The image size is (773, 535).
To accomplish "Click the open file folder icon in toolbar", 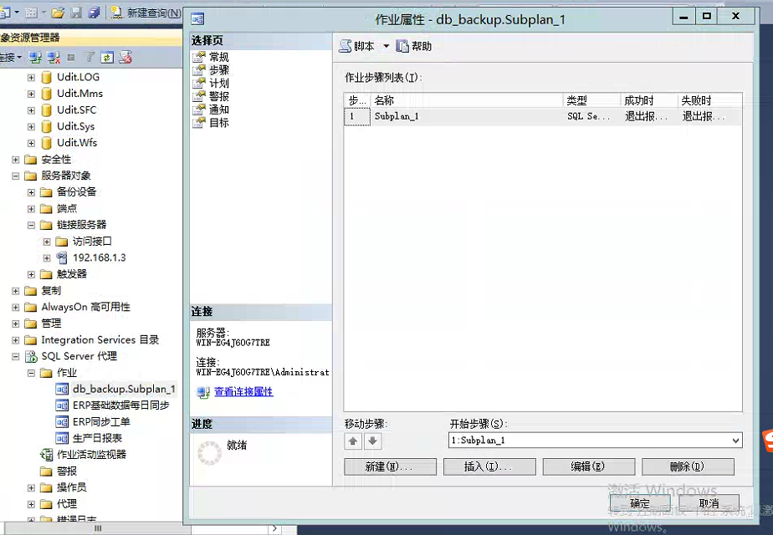I will (x=57, y=13).
